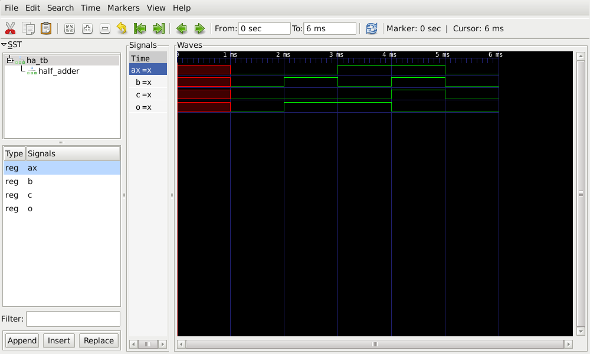590x354 pixels.
Task: Click the 6 ms timeline marker
Action: pyautogui.click(x=495, y=54)
